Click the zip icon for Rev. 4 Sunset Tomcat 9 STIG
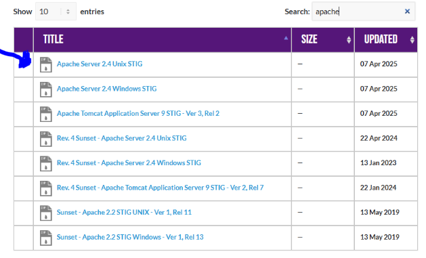Viewport: 426px width, 258px height. [45, 188]
